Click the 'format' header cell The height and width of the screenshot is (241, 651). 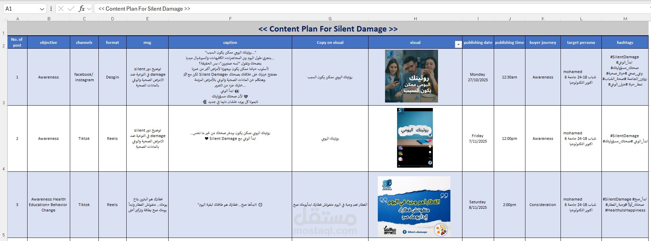pos(113,42)
